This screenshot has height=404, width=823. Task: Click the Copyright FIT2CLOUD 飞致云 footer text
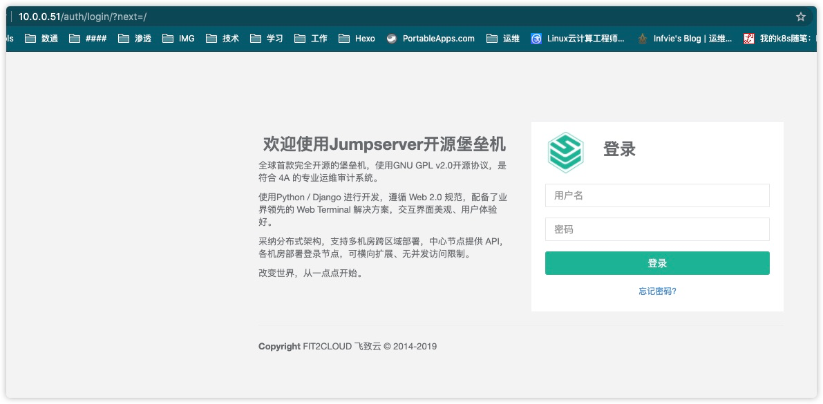pyautogui.click(x=348, y=346)
